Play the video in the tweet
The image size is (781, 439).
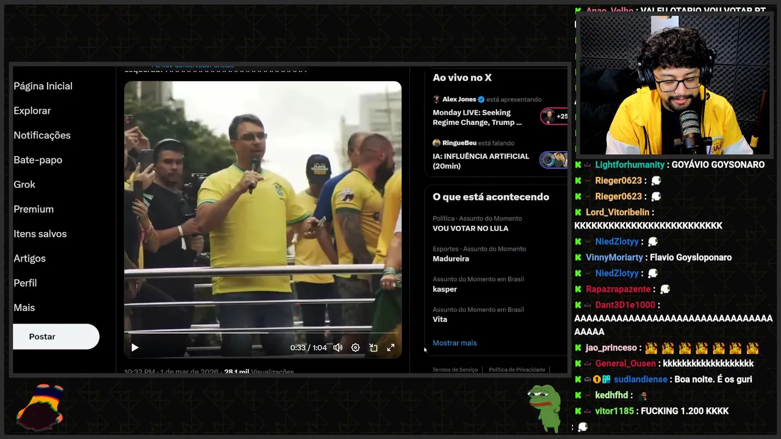pyautogui.click(x=135, y=348)
